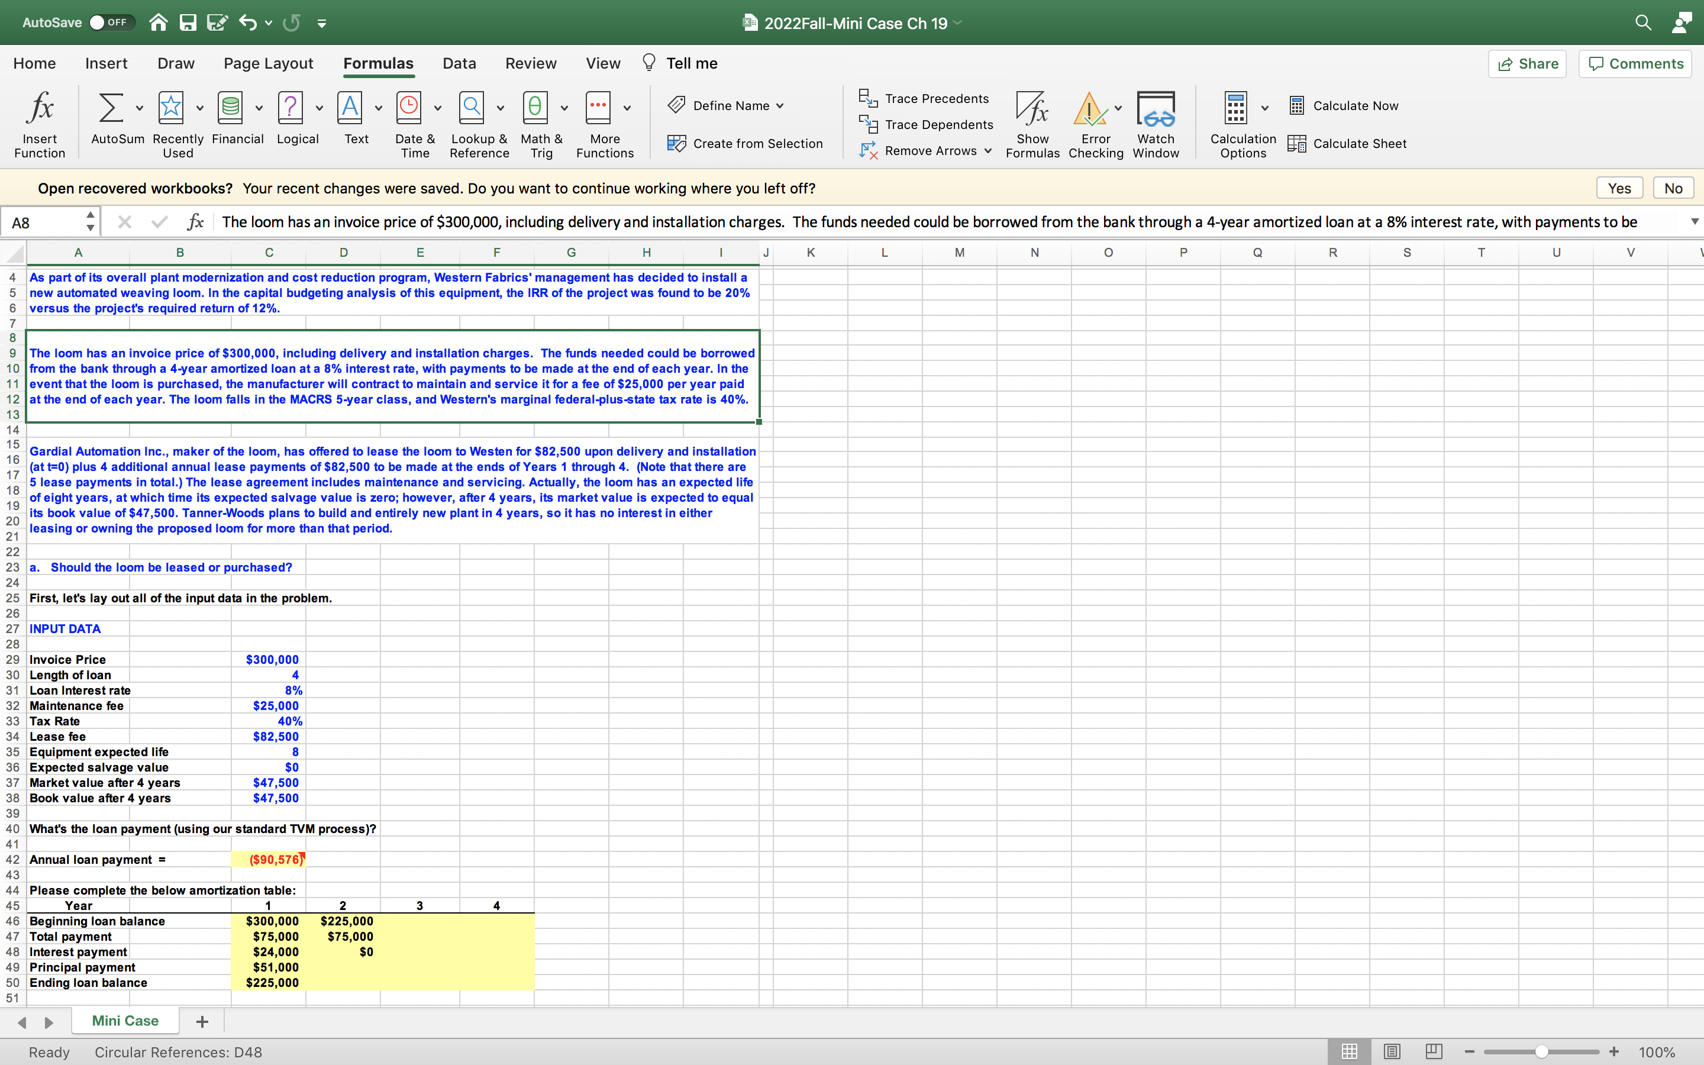This screenshot has width=1704, height=1065.
Task: Add a new sheet with plus button
Action: (202, 1021)
